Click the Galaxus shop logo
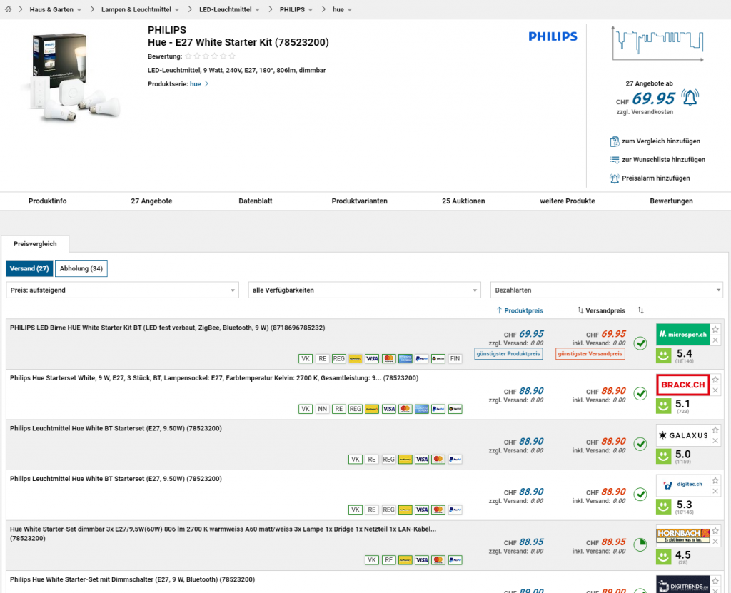Viewport: 731px width, 593px height. pos(682,435)
